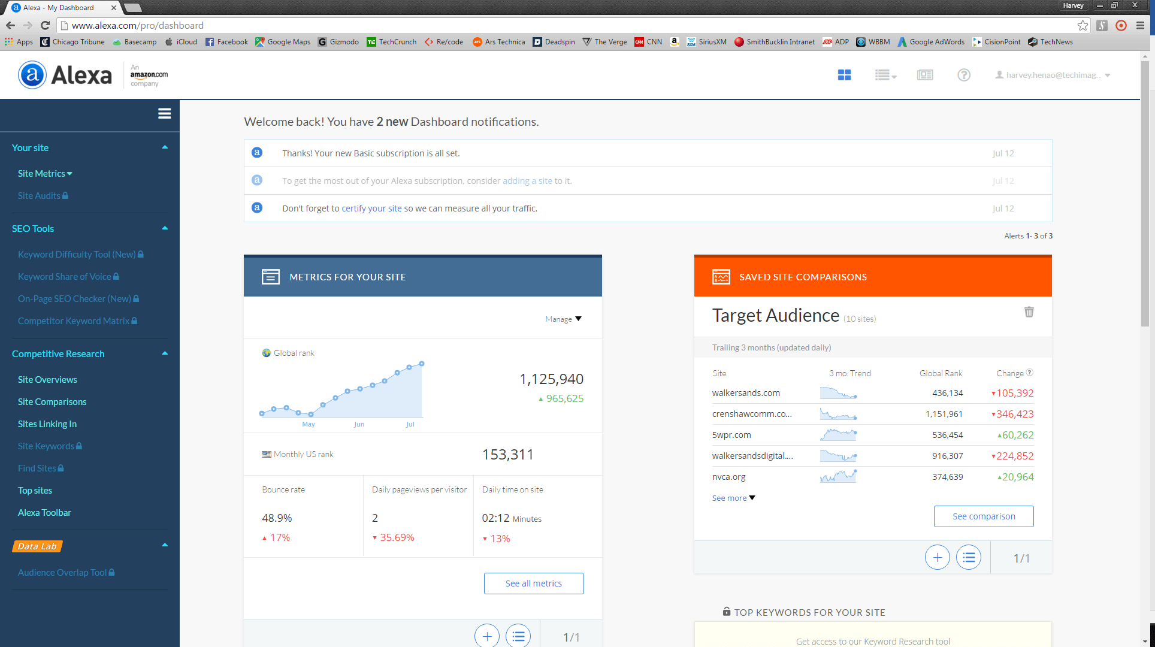Open the Audience Overlap Tool
The image size is (1155, 647).
pos(62,572)
